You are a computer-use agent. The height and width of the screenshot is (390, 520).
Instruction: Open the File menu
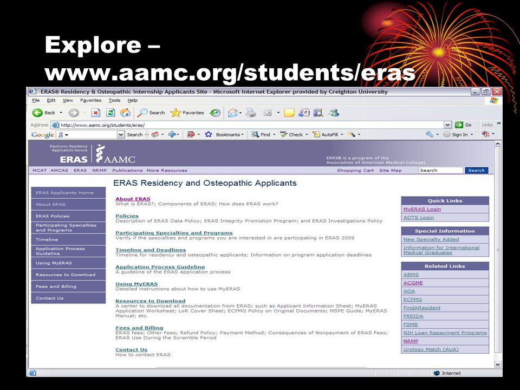pos(36,100)
